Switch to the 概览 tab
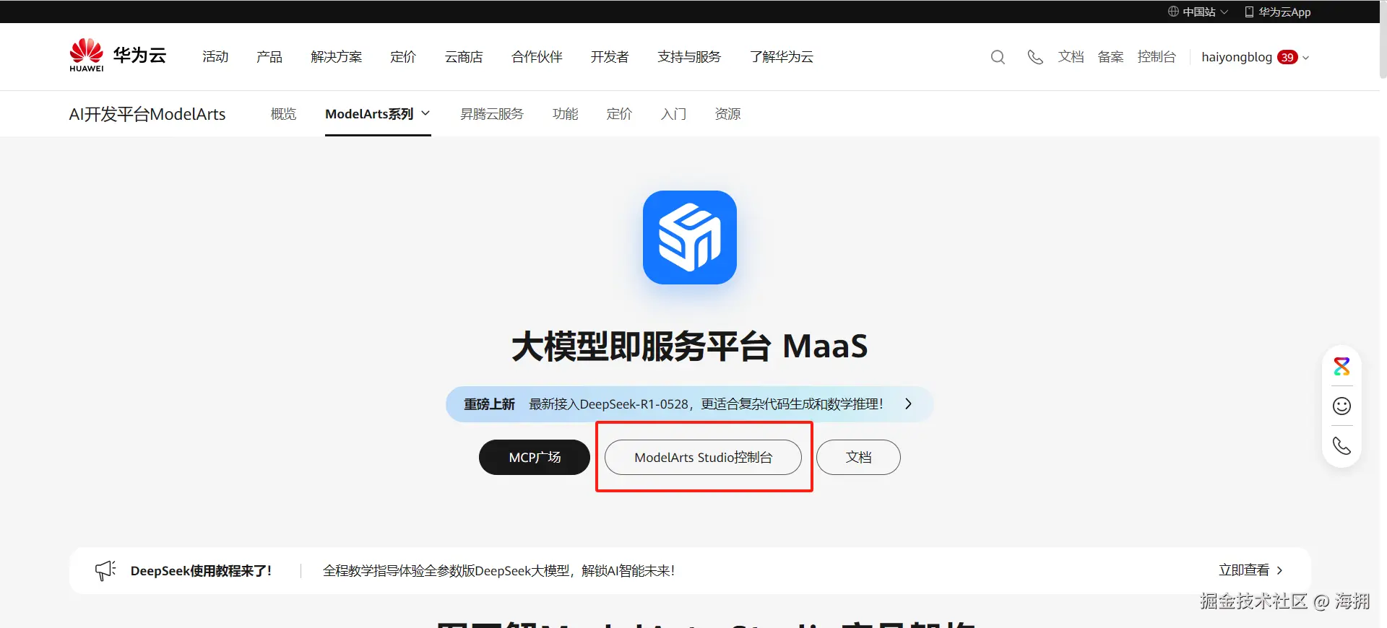This screenshot has height=628, width=1387. click(x=283, y=114)
